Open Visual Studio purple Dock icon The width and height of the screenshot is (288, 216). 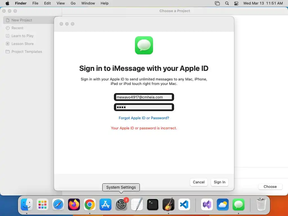tap(207, 204)
